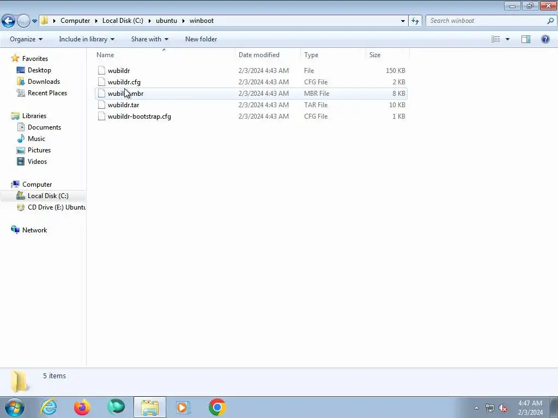Select the wubildr.cfg file
Screen dimensions: 558x418
(124, 82)
